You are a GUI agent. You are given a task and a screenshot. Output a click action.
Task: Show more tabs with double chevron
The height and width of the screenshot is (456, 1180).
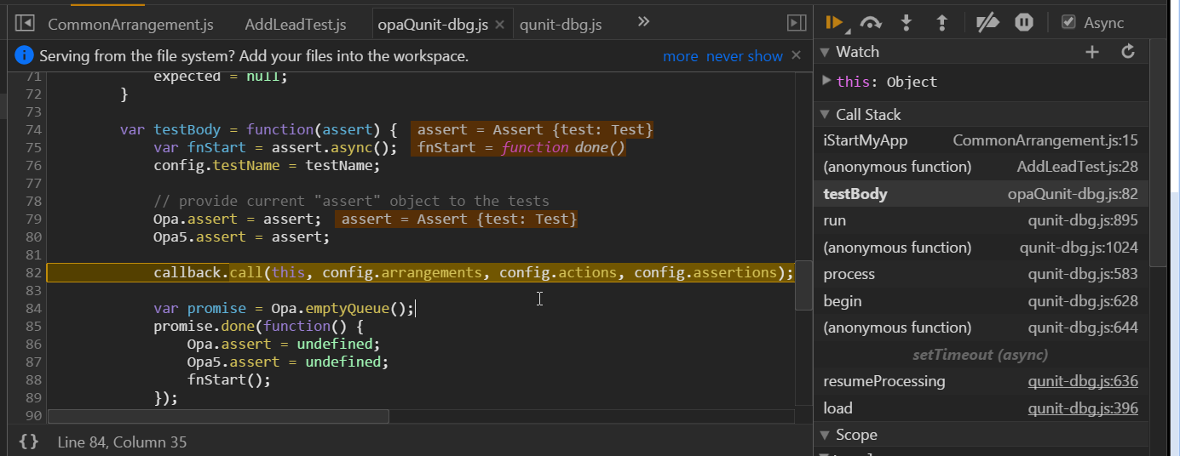pyautogui.click(x=644, y=22)
